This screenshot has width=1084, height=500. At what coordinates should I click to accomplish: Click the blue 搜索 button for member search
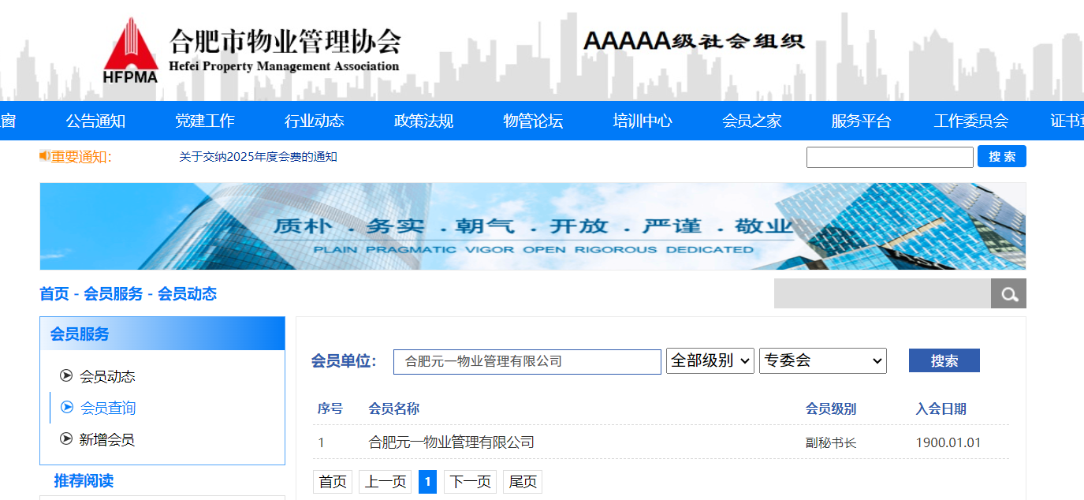pyautogui.click(x=944, y=360)
